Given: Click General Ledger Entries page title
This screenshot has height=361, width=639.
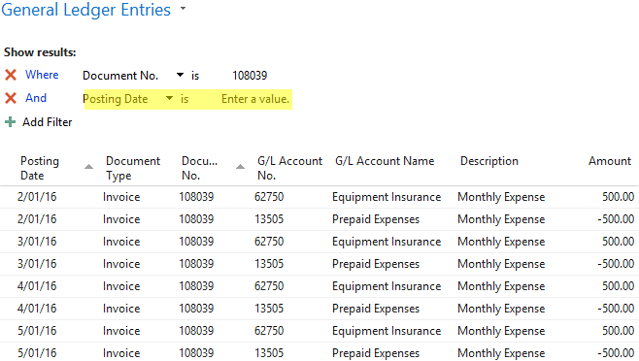Looking at the screenshot, I should point(86,10).
